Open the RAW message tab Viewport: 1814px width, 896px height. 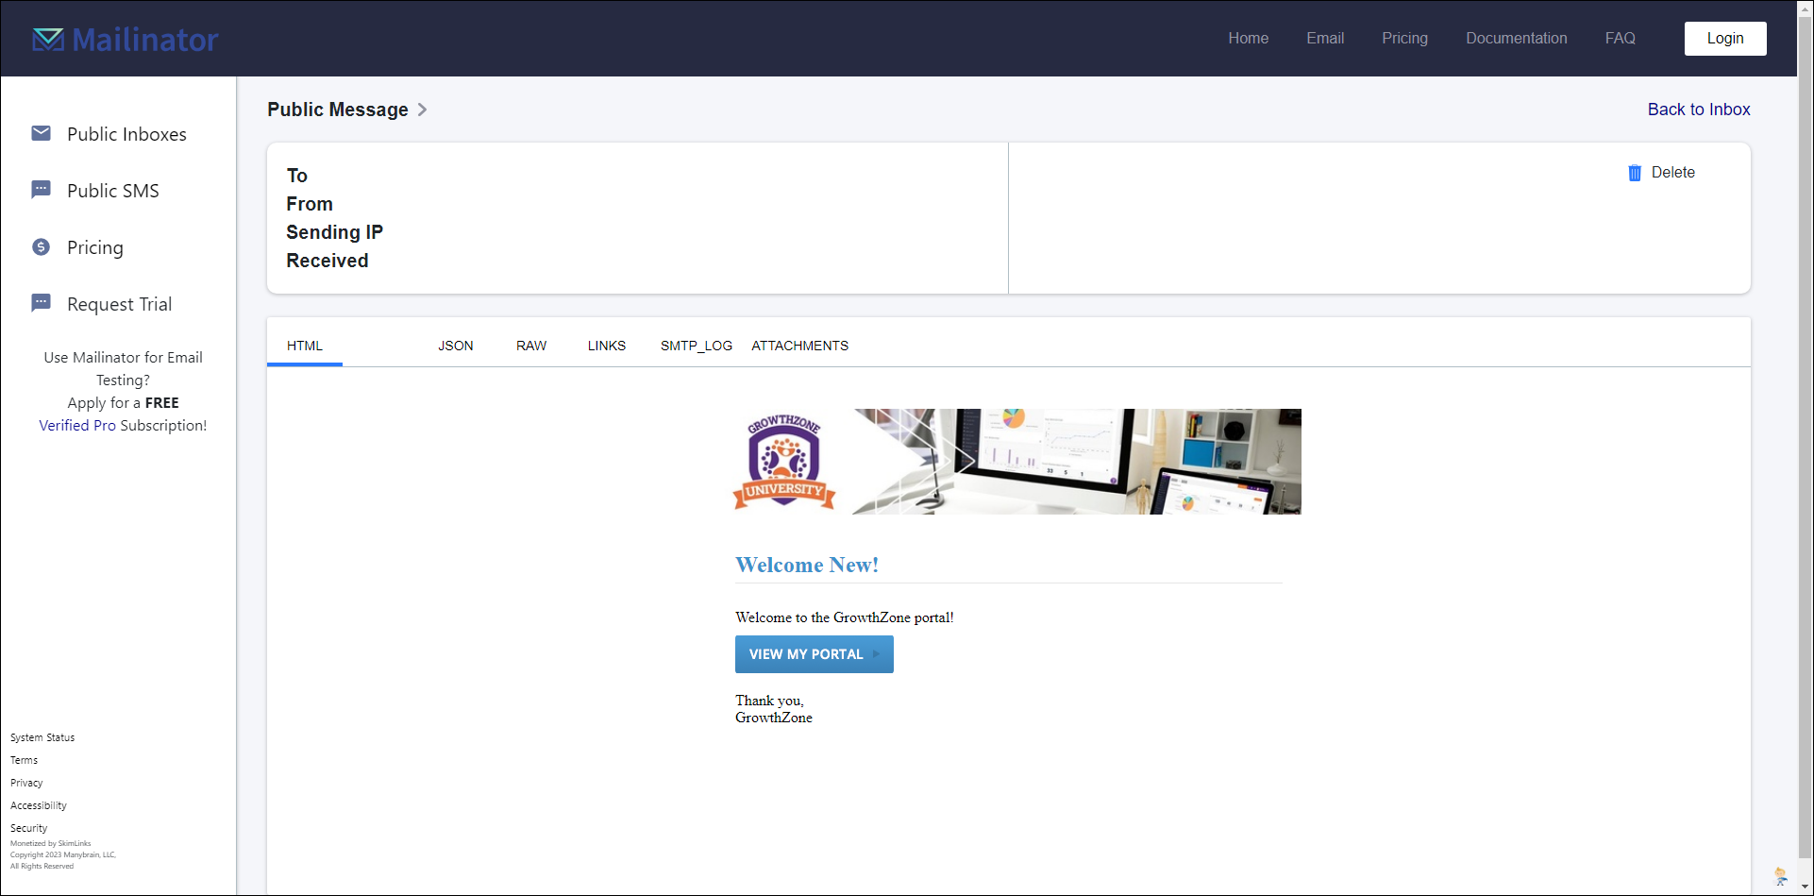coord(531,346)
